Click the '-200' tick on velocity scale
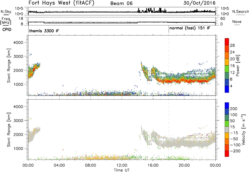The image size is (249, 172). (x=235, y=151)
